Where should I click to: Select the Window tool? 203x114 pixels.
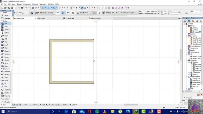[x=6, y=30]
